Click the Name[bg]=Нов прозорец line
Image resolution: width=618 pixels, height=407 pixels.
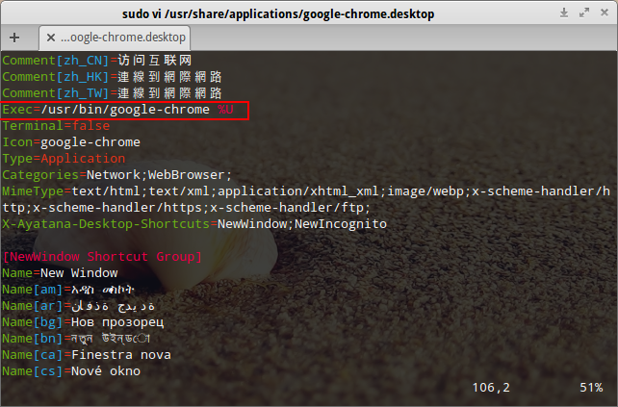coord(83,322)
